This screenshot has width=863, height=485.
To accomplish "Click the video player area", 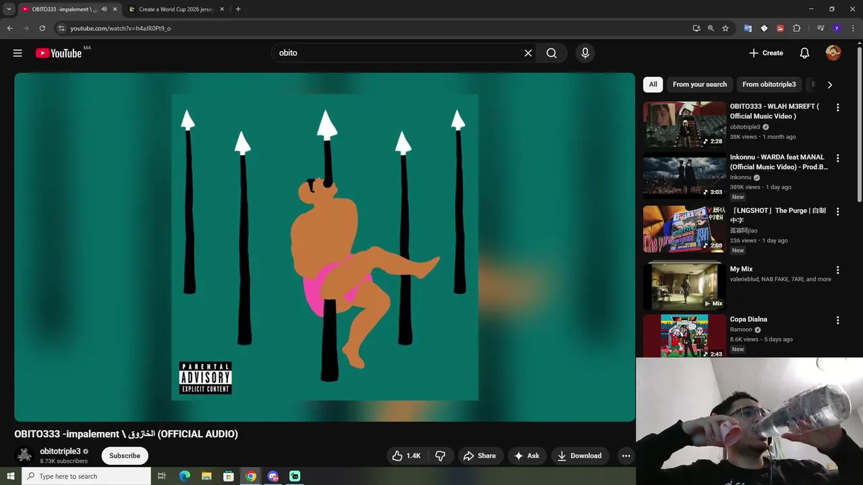I will 324,247.
